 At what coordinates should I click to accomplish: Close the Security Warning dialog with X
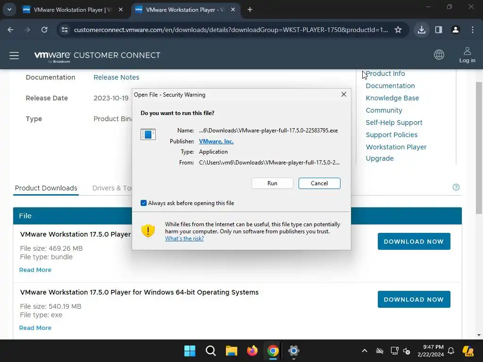(x=344, y=94)
